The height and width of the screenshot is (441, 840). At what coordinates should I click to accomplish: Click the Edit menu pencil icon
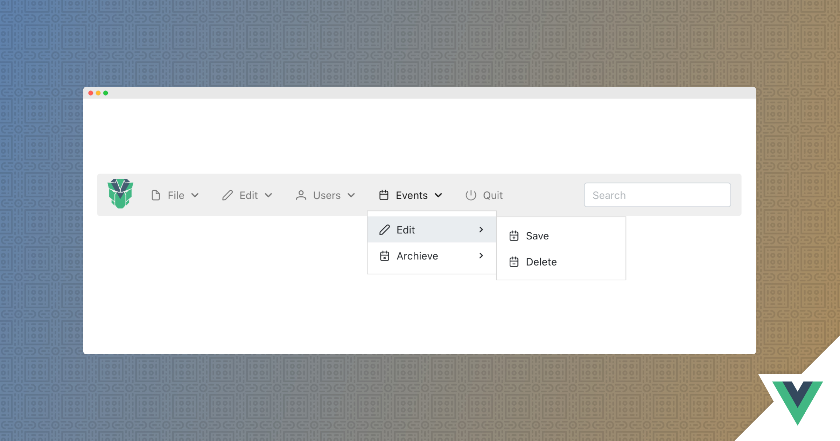coord(227,195)
